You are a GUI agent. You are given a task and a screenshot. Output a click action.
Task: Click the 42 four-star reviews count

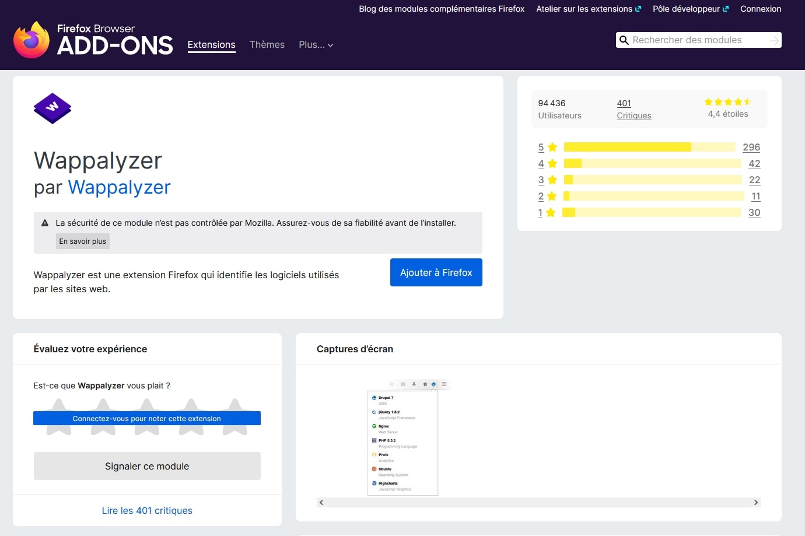(754, 163)
